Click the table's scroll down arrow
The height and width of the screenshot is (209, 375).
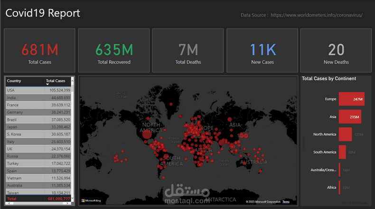[x=72, y=199]
